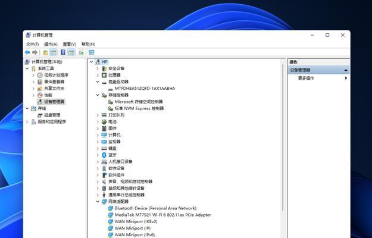This screenshot has width=372, height=238.
Task: Select Bluetooth Device (Personal Area Network)
Action: [x=155, y=208]
